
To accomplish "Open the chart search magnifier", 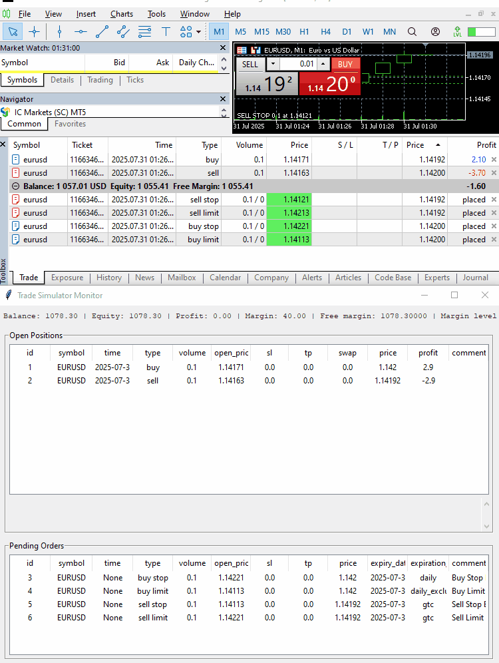I will (x=412, y=32).
